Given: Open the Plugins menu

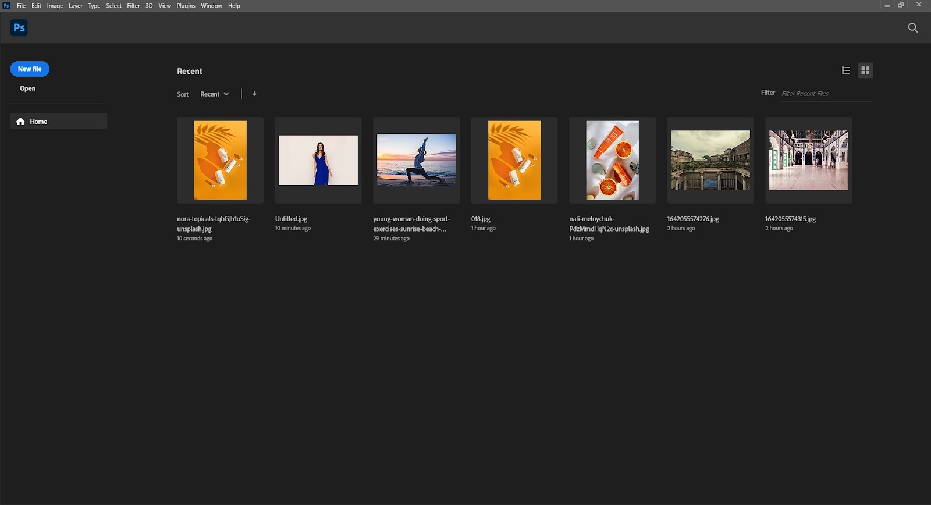Looking at the screenshot, I should point(186,6).
